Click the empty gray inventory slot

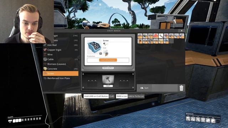tap(171, 41)
